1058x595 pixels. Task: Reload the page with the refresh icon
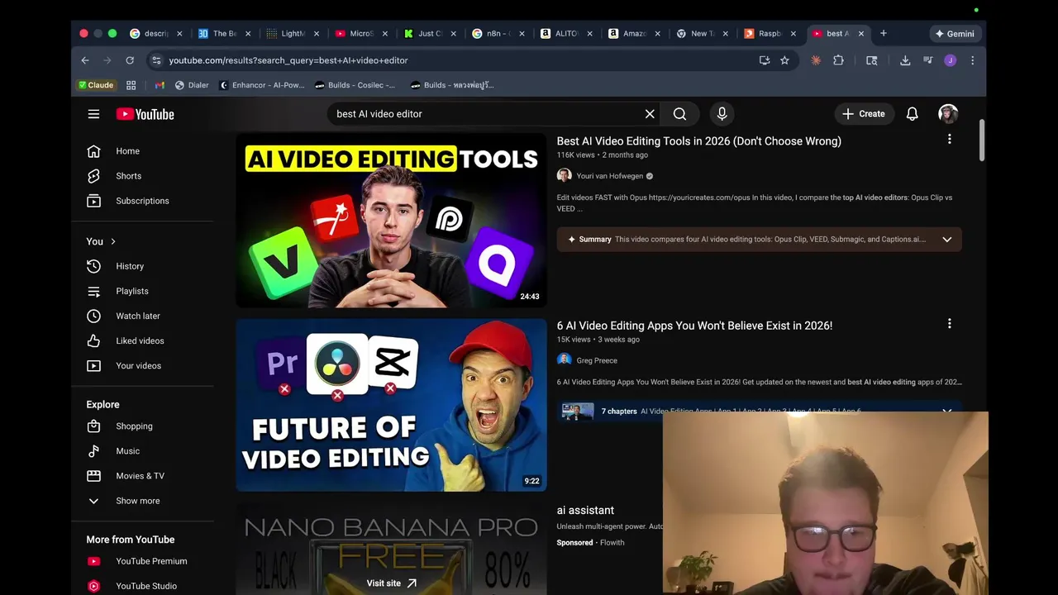[x=130, y=60]
